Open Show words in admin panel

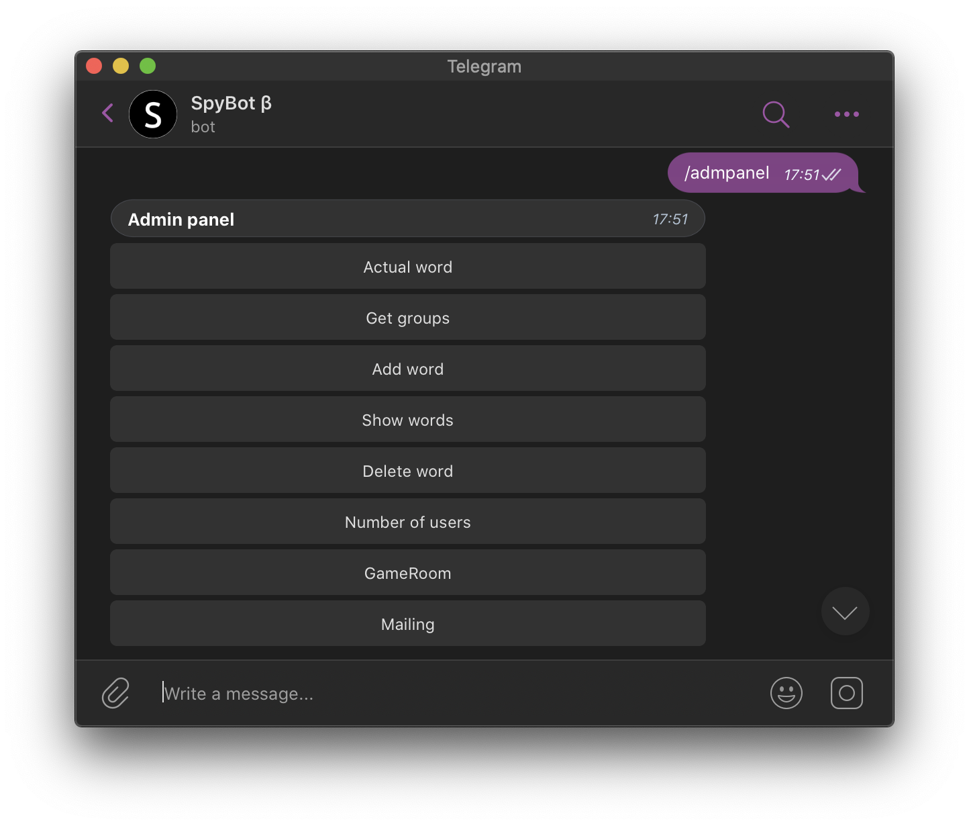pos(408,420)
